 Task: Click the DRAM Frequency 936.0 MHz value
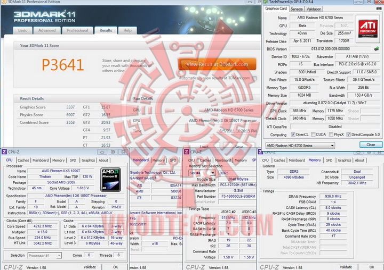333,196
